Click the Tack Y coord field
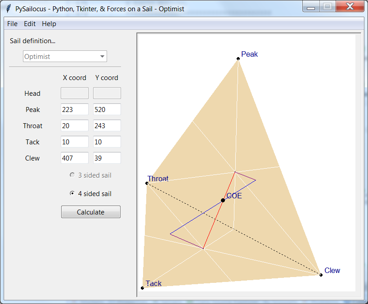The width and height of the screenshot is (368, 304). [107, 142]
